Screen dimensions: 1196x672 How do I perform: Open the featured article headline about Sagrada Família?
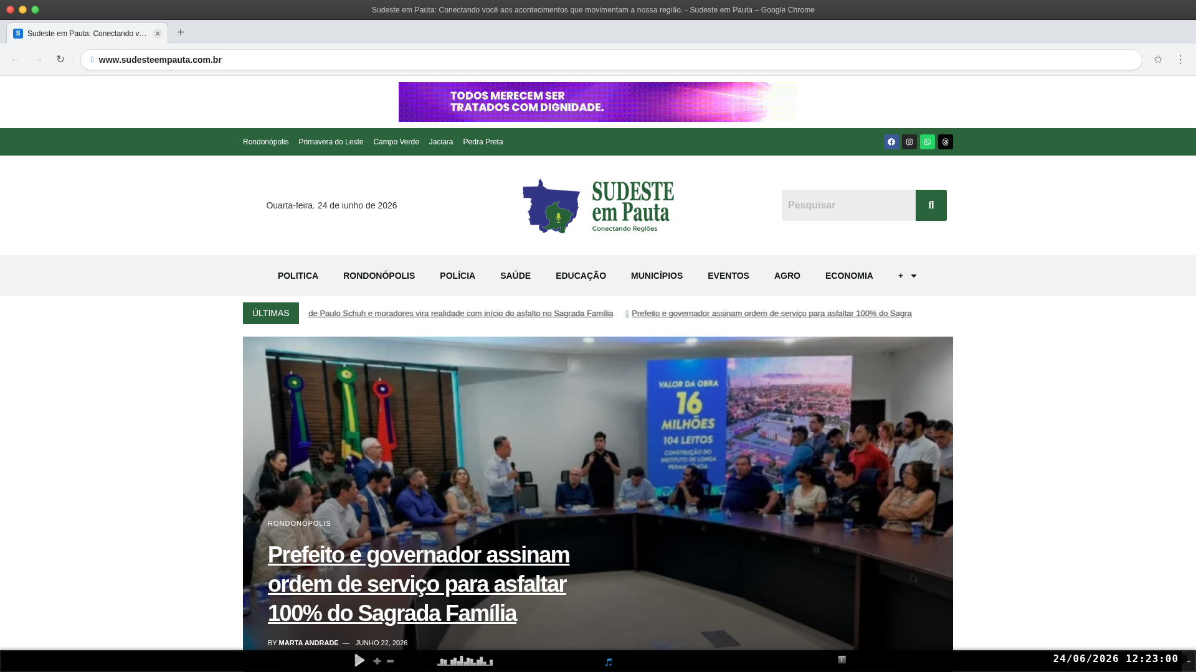pyautogui.click(x=419, y=584)
